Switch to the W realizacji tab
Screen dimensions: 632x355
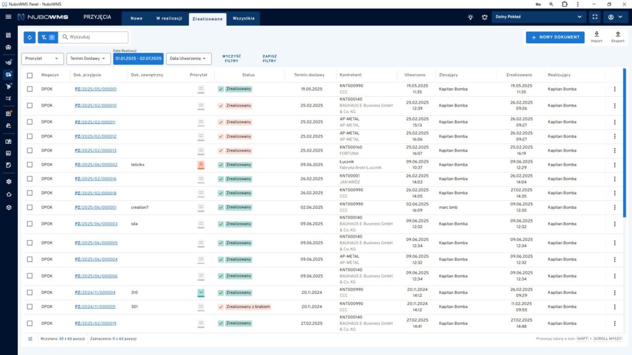[168, 18]
